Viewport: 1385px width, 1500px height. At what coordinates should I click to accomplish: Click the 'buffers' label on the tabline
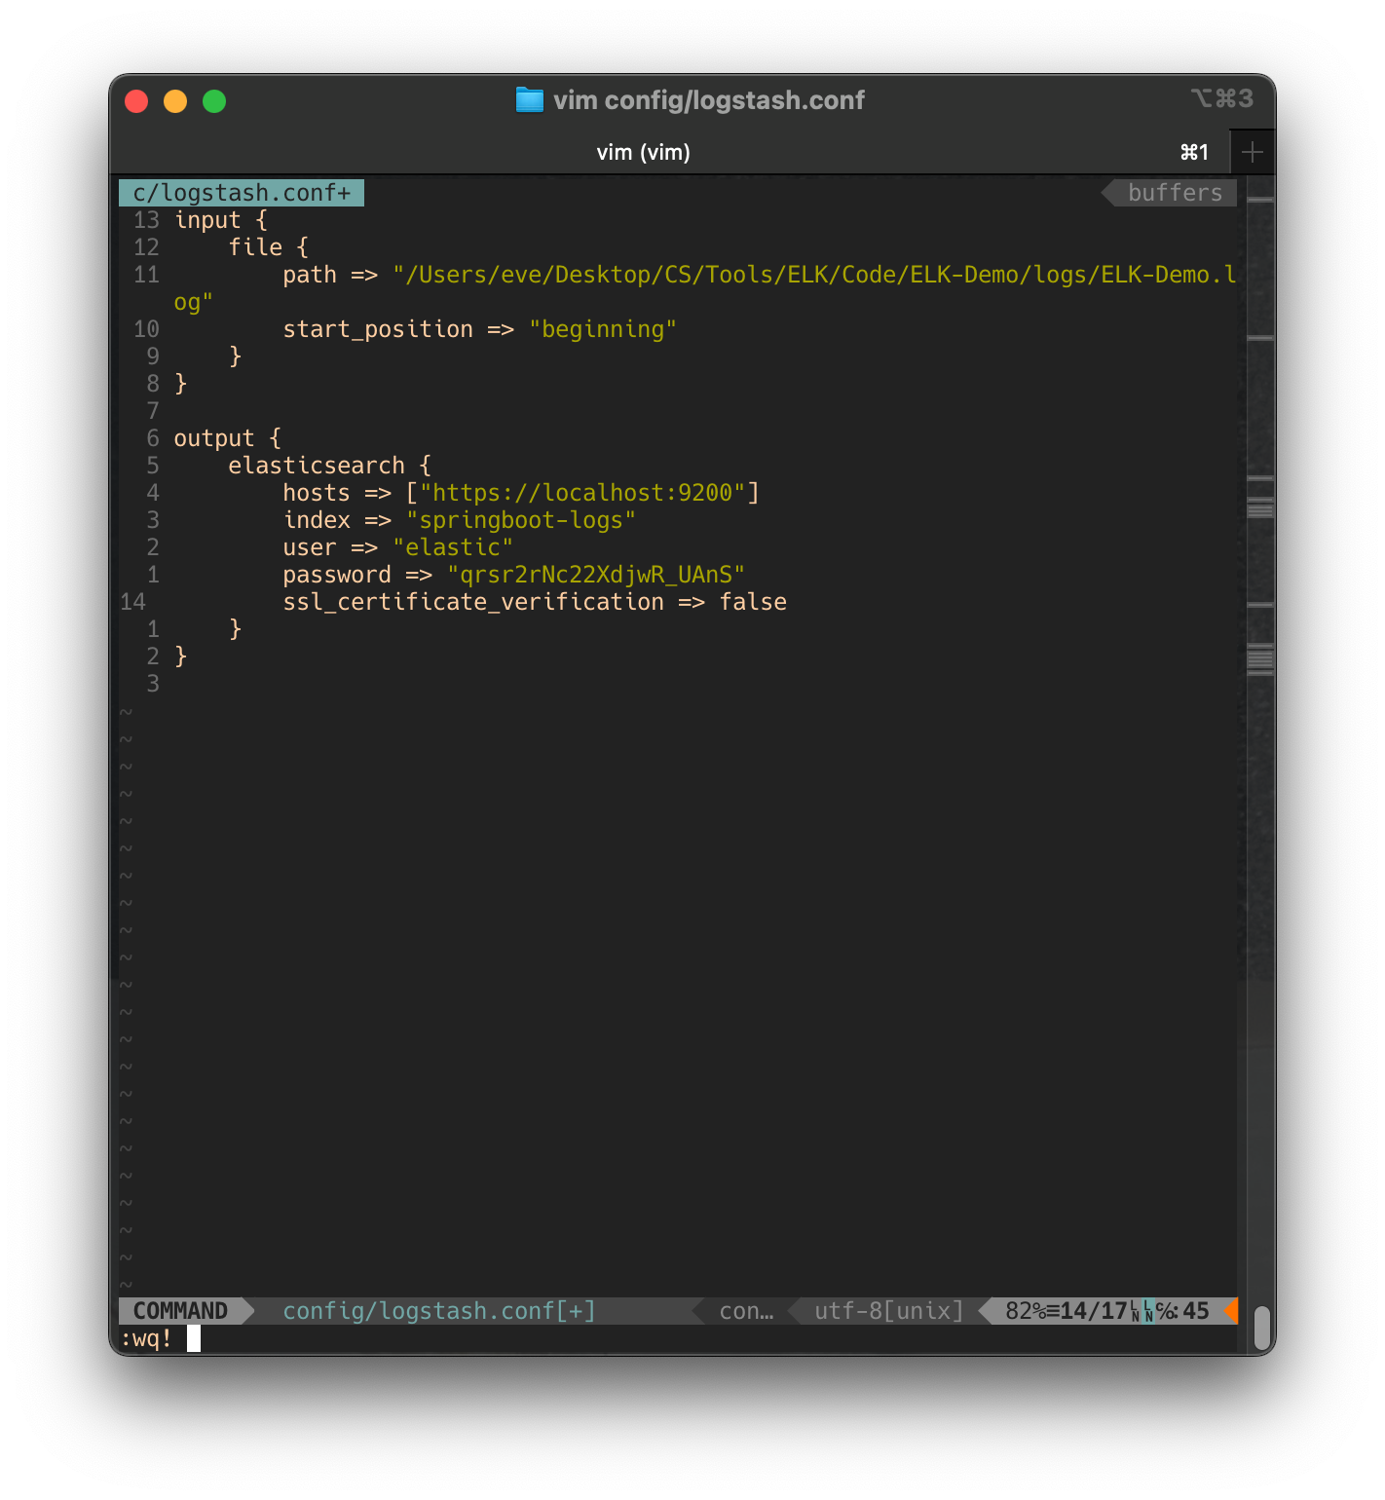1174,192
